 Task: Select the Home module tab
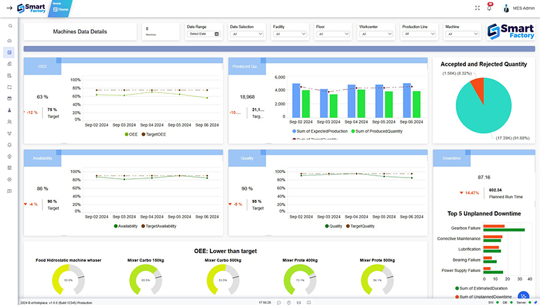tap(61, 9)
